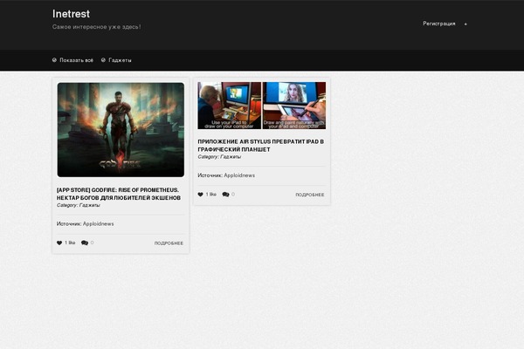
Task: Open the Регистрация menu item
Action: (x=438, y=24)
